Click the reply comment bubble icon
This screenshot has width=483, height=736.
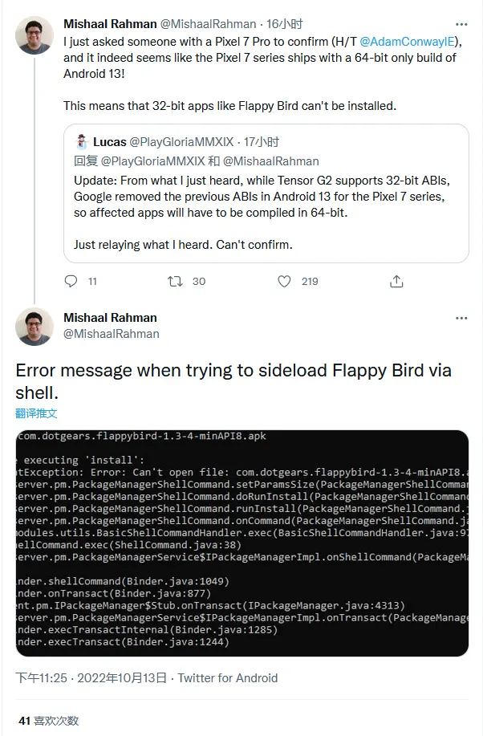pos(71,281)
